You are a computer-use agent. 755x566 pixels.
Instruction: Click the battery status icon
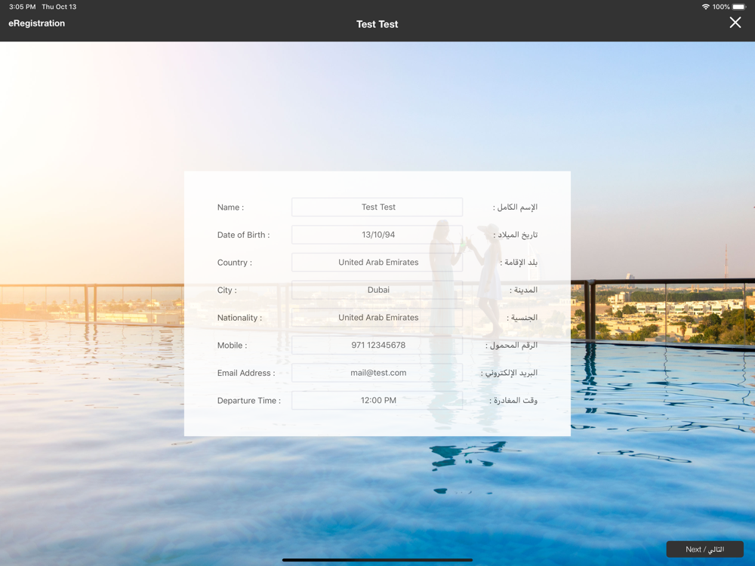[x=739, y=7]
